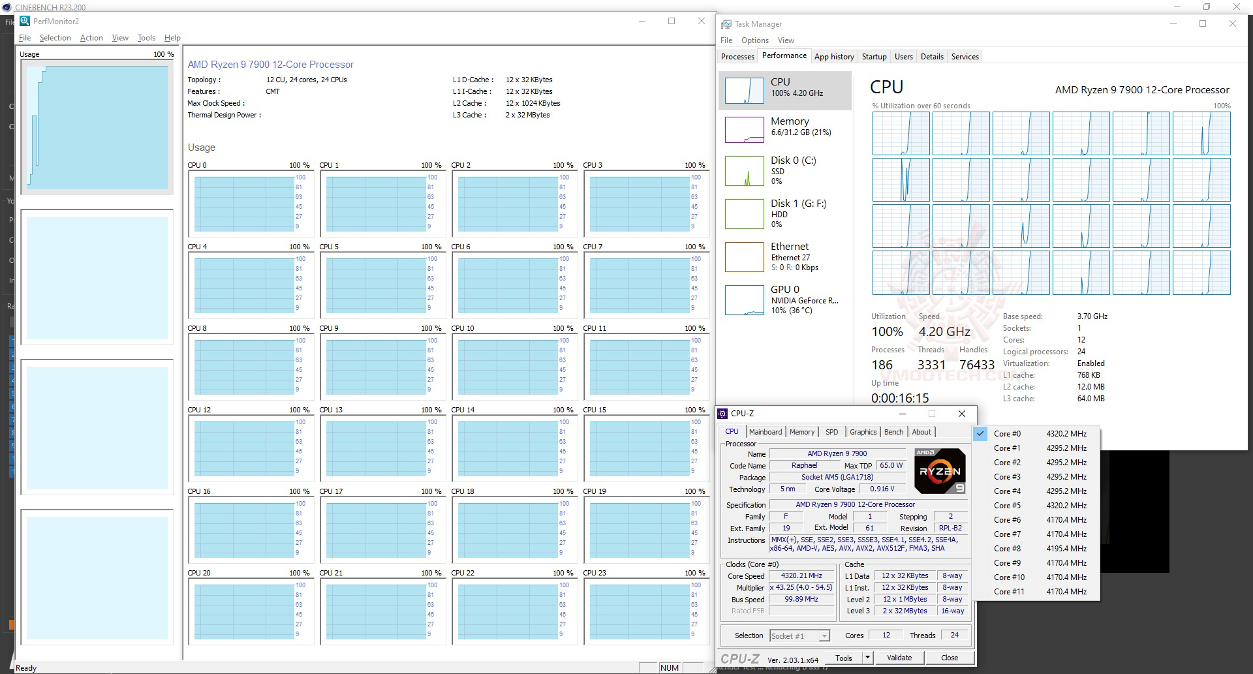Viewport: 1253px width, 674px height.
Task: Click the Ryzen 9 logo in CPU-Z
Action: pyautogui.click(x=940, y=470)
